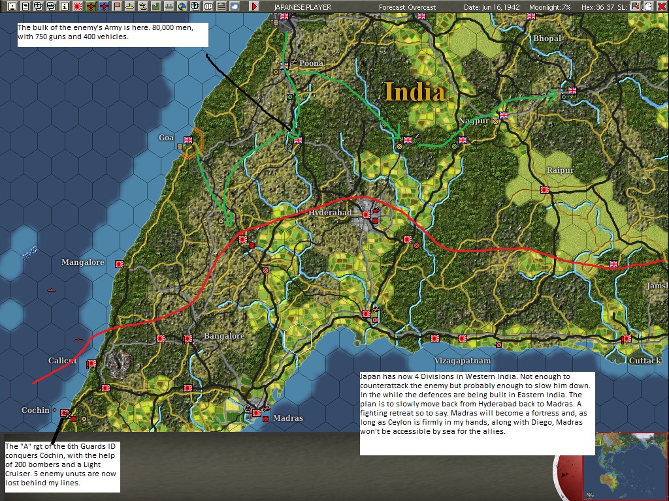Toggle the cloud weather overlay icon
Viewport: 669px width, 501px height.
(235, 6)
